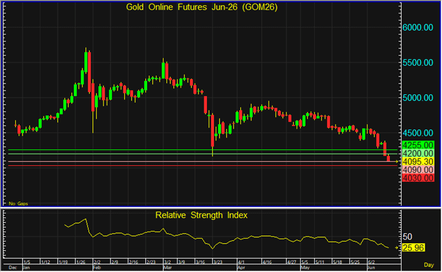
Task: Select the 5/11 date label
Action: (320, 262)
